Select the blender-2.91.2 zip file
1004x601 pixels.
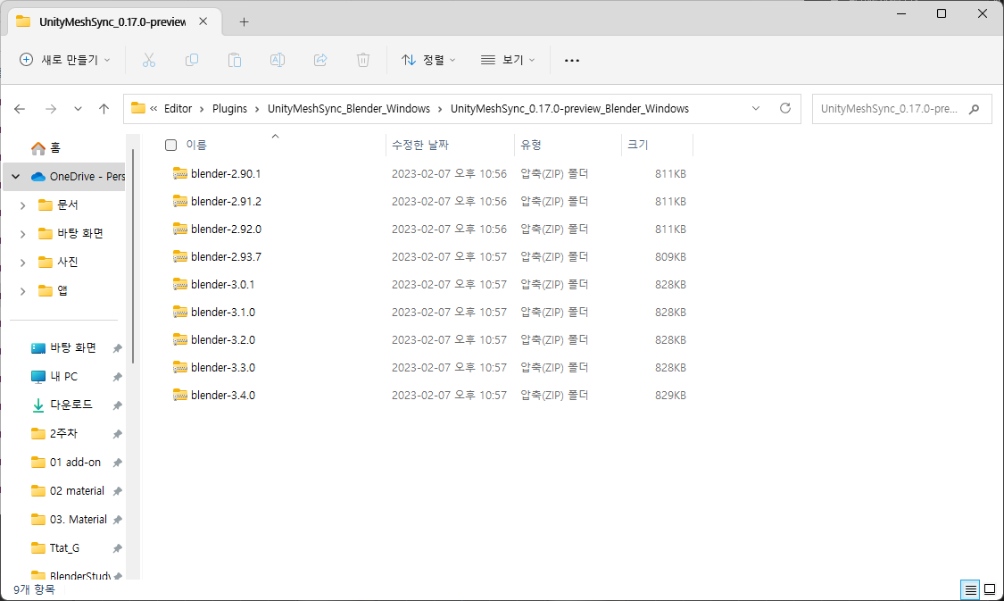point(226,201)
